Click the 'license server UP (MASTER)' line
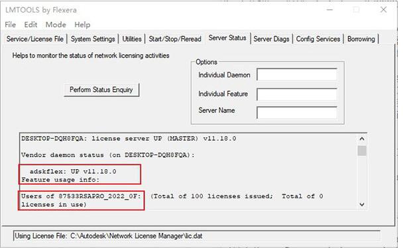 click(x=129, y=139)
